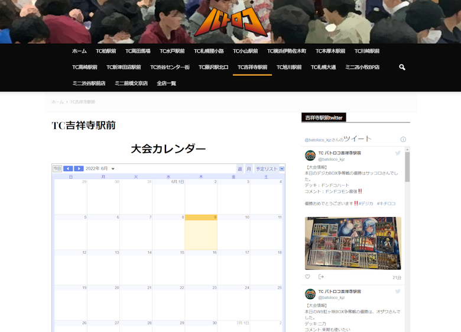Open profile avatar of second tweet

point(310,294)
